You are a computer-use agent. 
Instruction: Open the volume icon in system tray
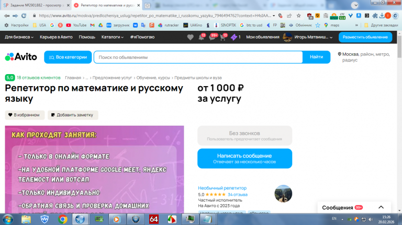[x=371, y=219]
